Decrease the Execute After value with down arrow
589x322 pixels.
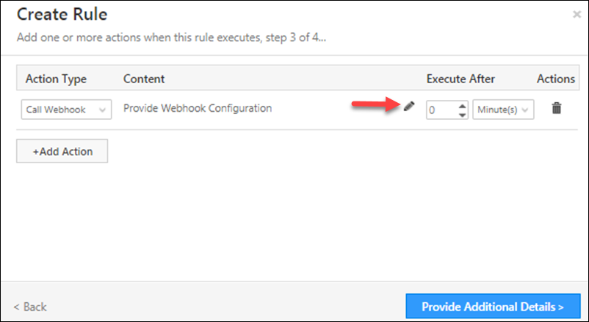(x=462, y=114)
